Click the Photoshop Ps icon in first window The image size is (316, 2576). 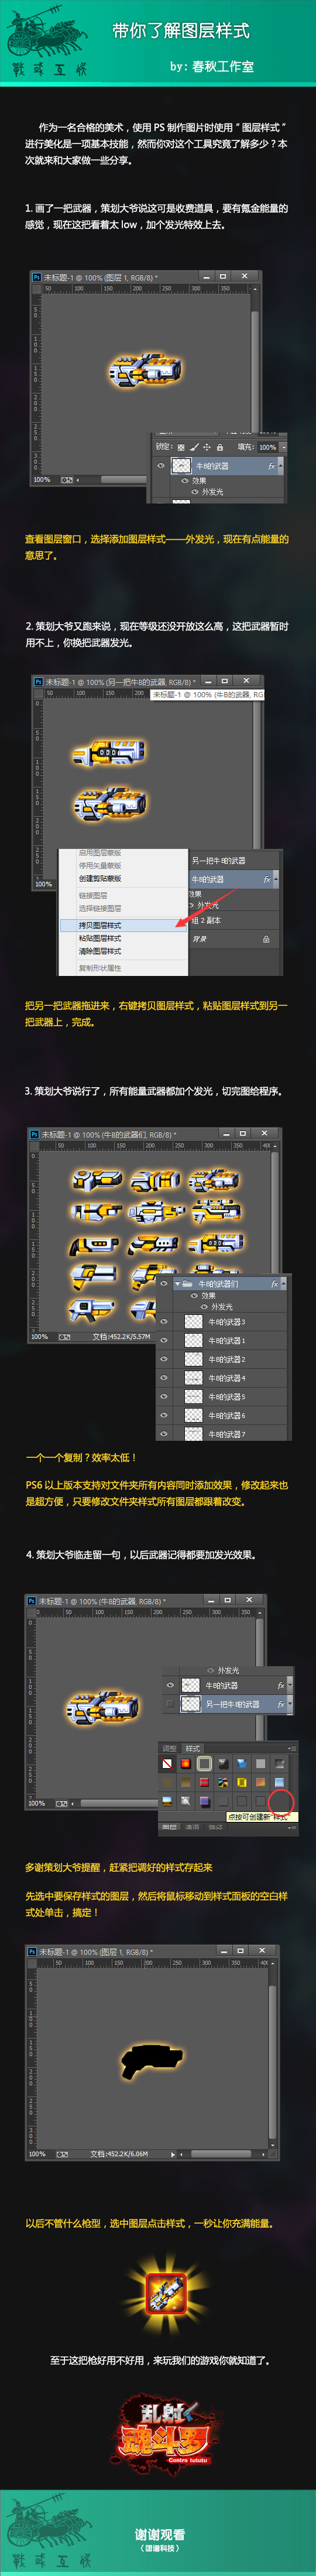point(37,277)
